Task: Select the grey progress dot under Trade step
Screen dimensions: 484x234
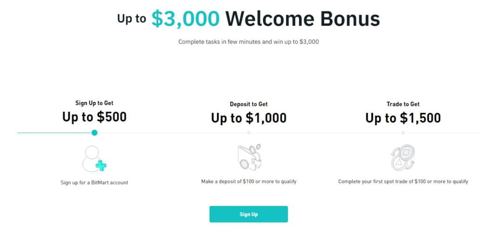Action: tap(403, 133)
